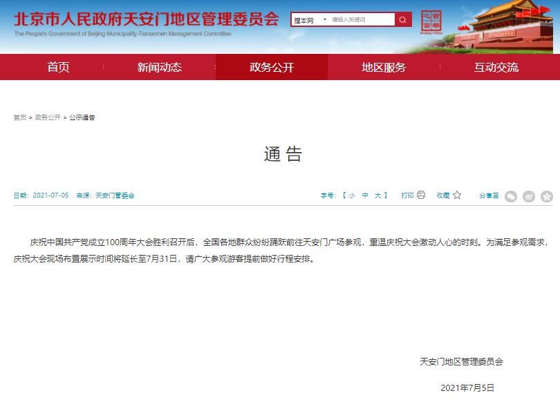The image size is (560, 411).
Task: Click the star icon next to 收藏
Action: 457,195
